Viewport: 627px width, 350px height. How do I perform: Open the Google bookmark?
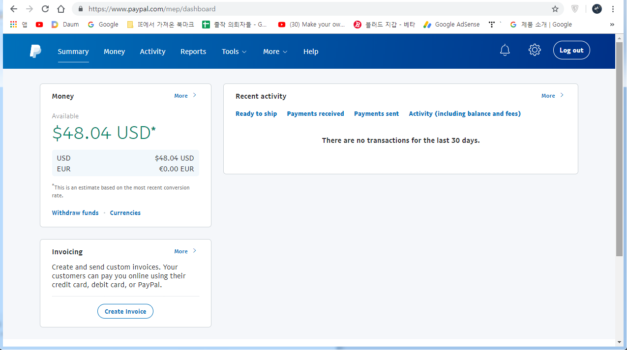[103, 25]
